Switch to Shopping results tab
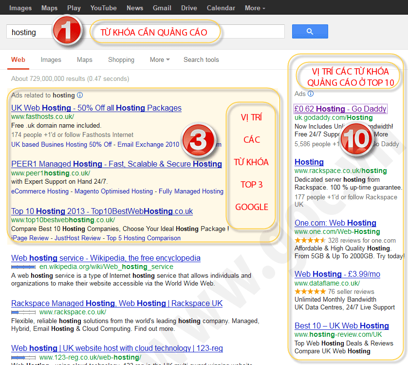Viewport: 408px width, 365px height. (x=121, y=59)
